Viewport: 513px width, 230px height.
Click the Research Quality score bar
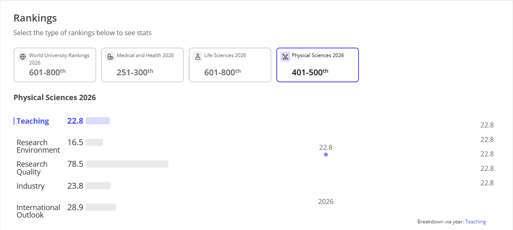127,164
